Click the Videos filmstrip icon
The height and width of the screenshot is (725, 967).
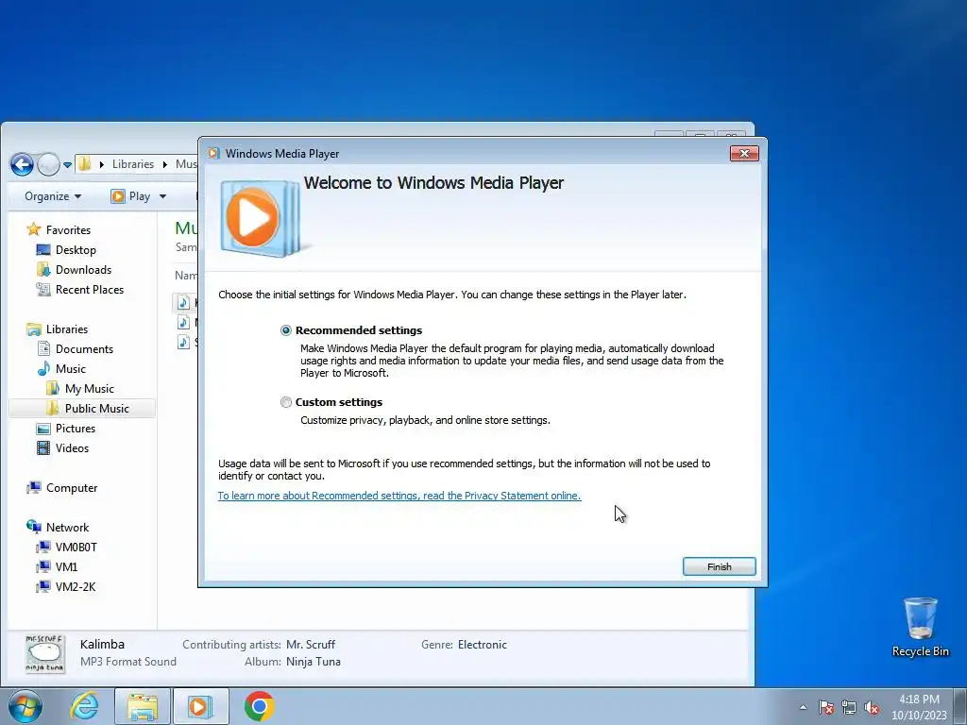coord(43,448)
